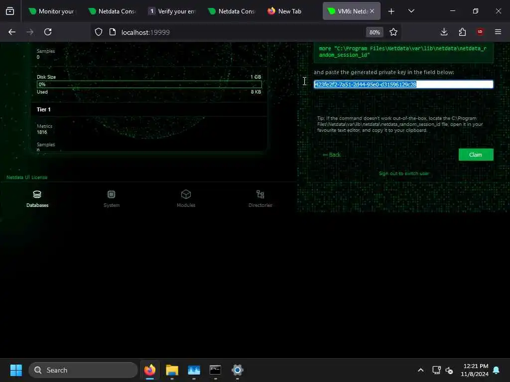Open the Netdata UI License link
This screenshot has height=382, width=510.
[27, 178]
